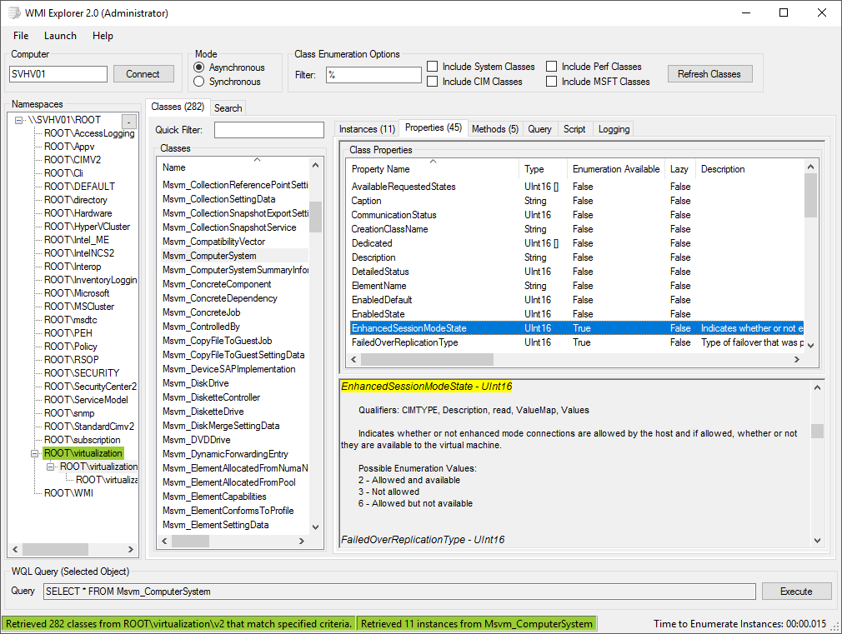Select ROOT\HyperVCluster namespace
This screenshot has height=634, width=842.
point(87,227)
